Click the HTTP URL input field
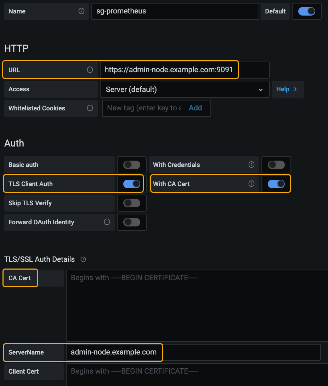The image size is (328, 386). coord(184,70)
